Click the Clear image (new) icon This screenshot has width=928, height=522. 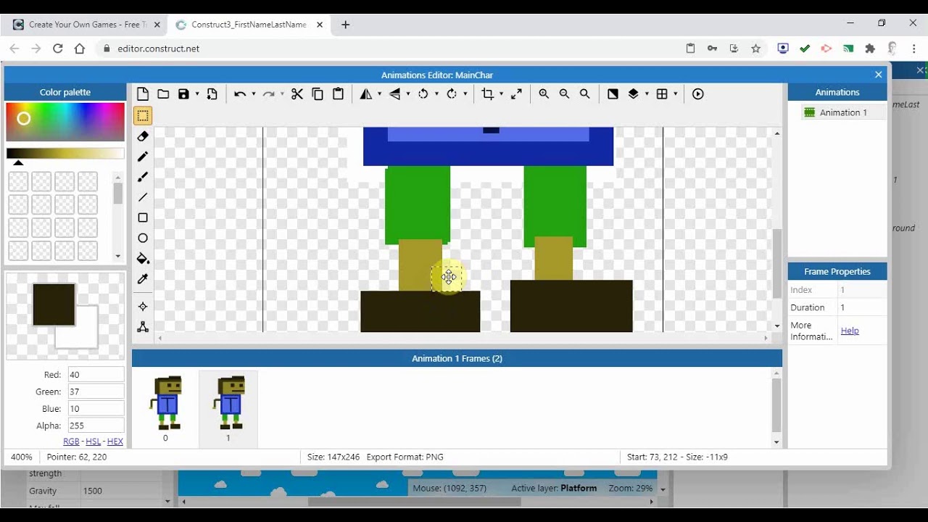pyautogui.click(x=143, y=94)
